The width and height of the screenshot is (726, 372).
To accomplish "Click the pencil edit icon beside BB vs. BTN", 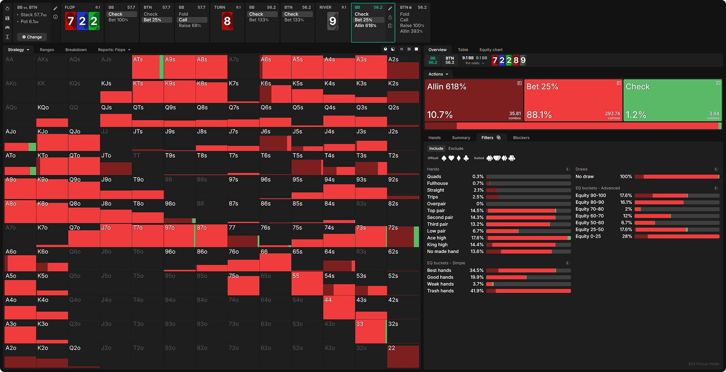I will [x=55, y=8].
